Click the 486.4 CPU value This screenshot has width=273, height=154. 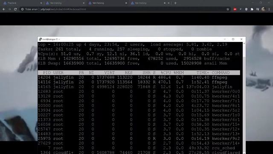tap(164, 77)
